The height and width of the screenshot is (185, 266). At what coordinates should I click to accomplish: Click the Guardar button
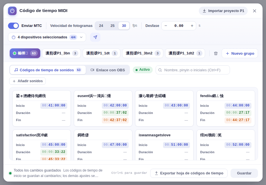(x=244, y=173)
